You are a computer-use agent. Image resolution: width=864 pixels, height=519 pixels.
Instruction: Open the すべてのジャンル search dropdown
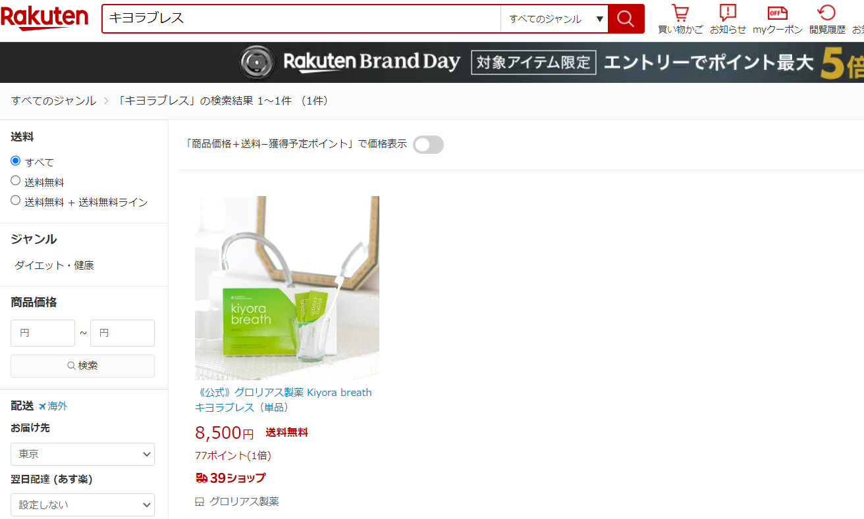pos(554,18)
